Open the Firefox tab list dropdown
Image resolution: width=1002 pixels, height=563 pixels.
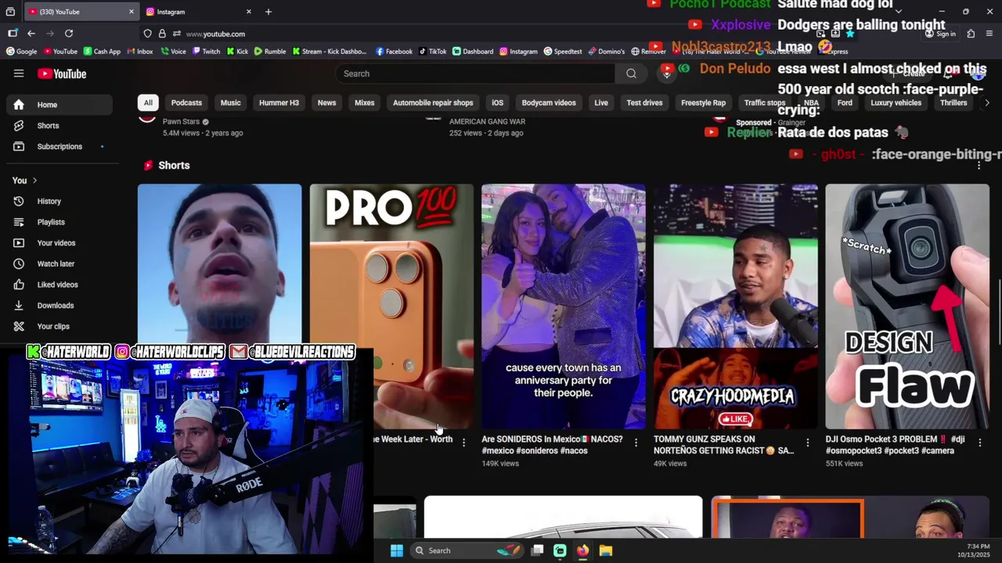[898, 12]
